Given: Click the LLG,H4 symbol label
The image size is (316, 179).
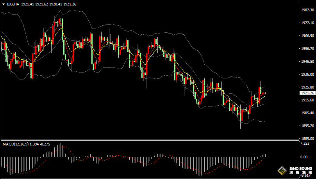Looking at the screenshot, I should click(x=13, y=4).
